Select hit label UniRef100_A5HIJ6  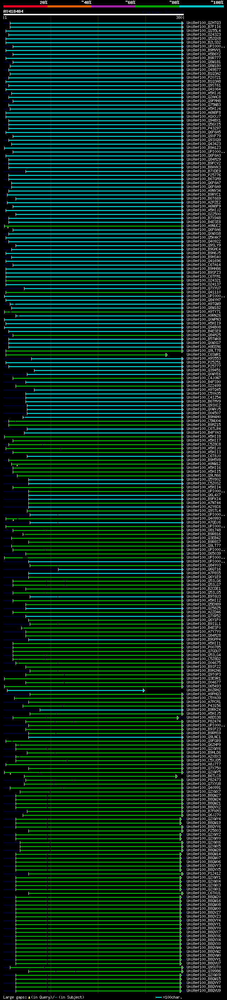204,93
